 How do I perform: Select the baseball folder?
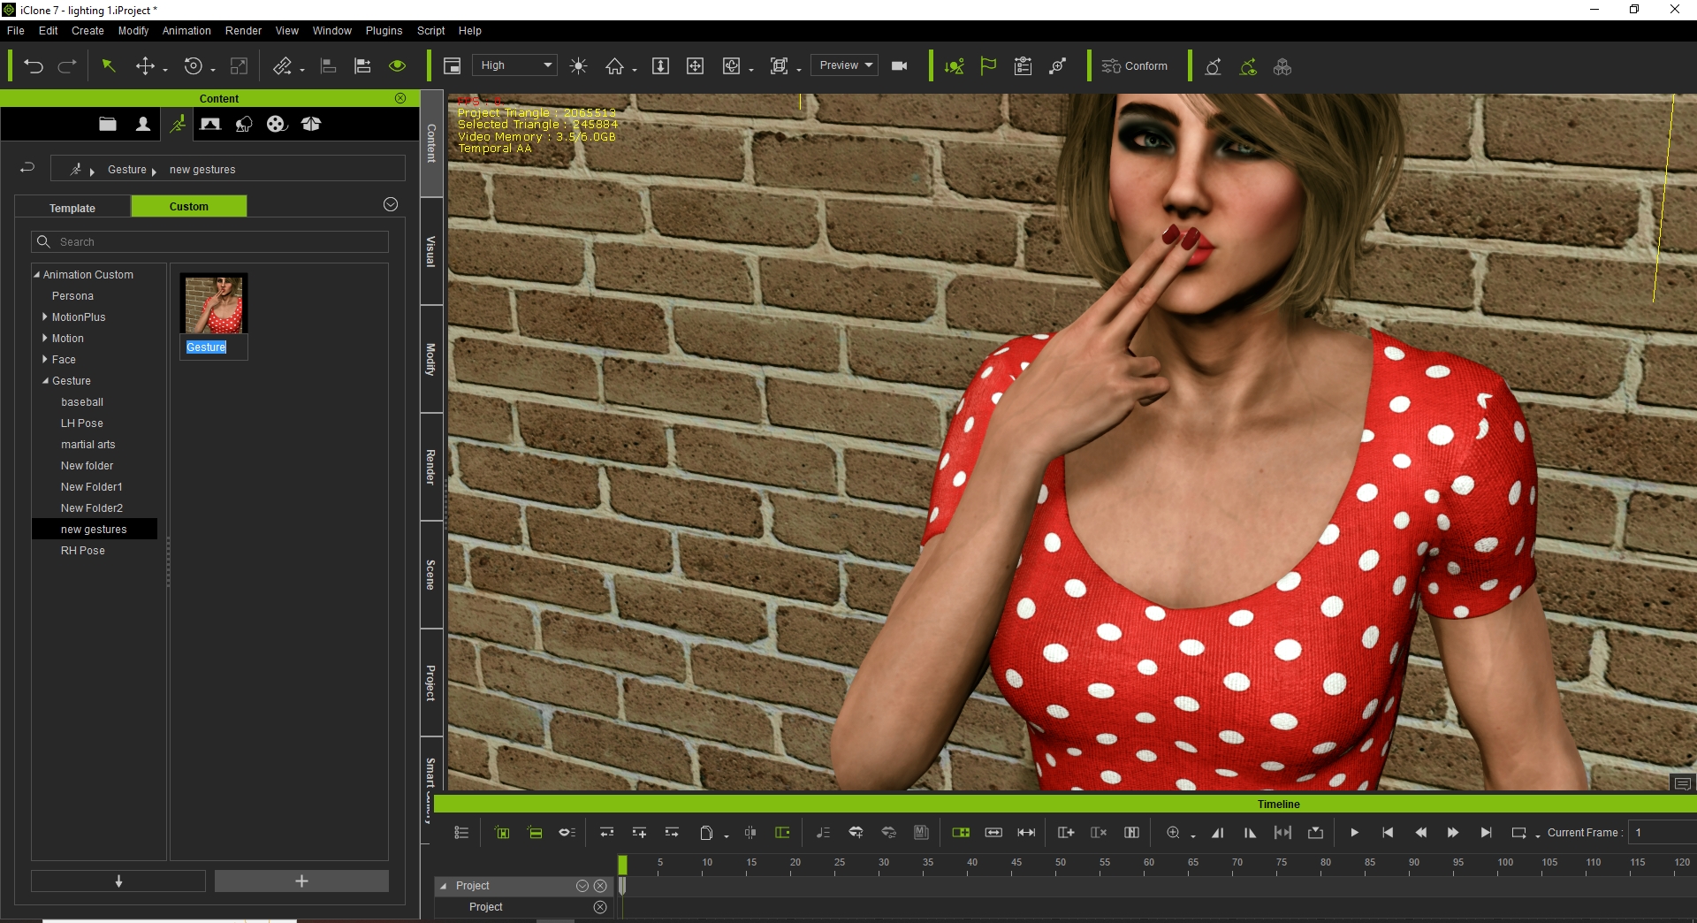point(82,402)
